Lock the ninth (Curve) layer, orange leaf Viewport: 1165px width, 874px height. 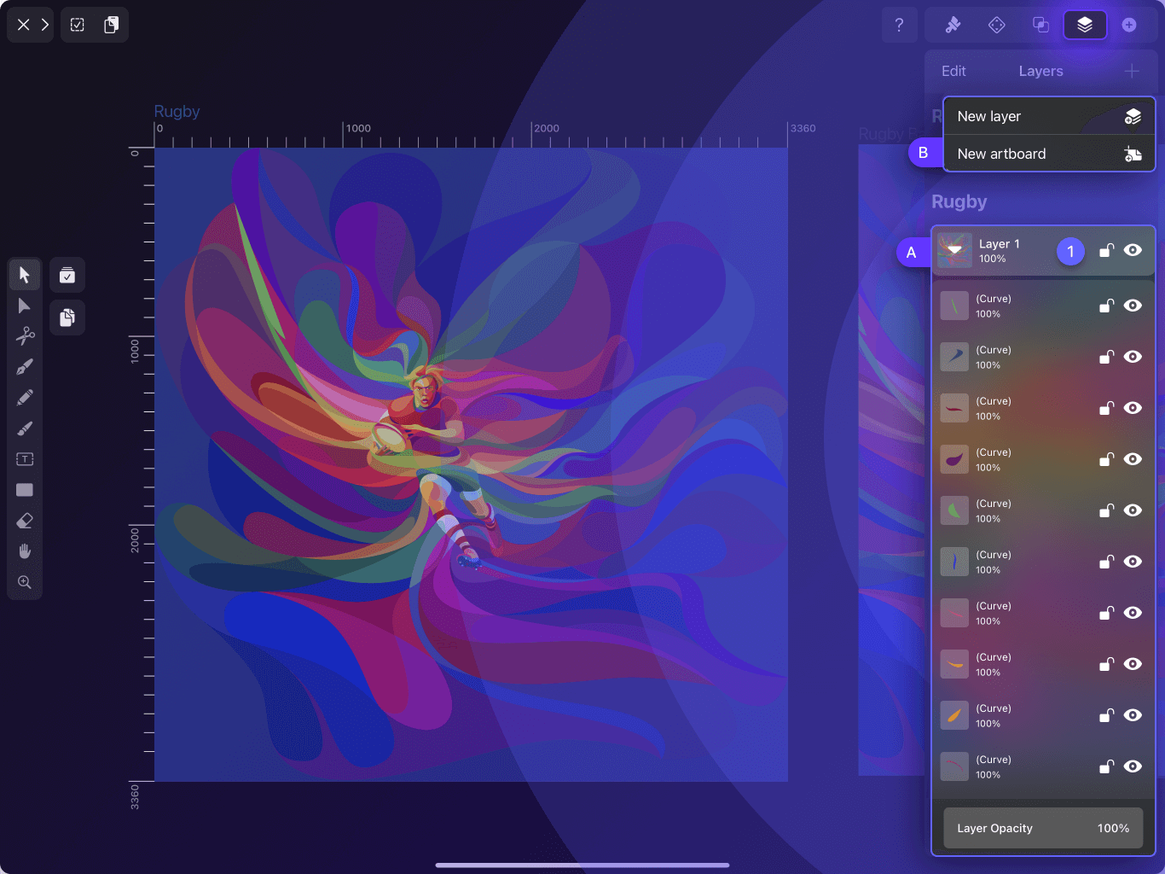[x=1106, y=715]
